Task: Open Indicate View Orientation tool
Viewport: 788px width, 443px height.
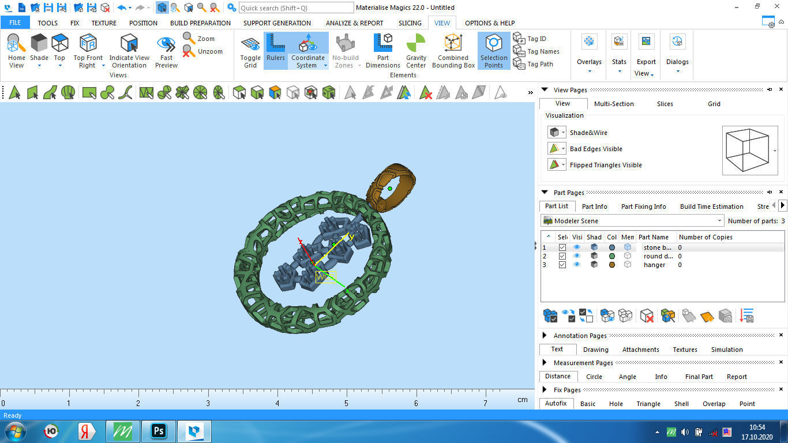Action: (x=129, y=43)
